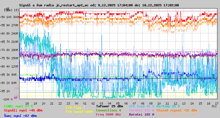Viewport: 220px width, 118px height.
Task: Click the '00' hour tick label
Action: [76, 103]
